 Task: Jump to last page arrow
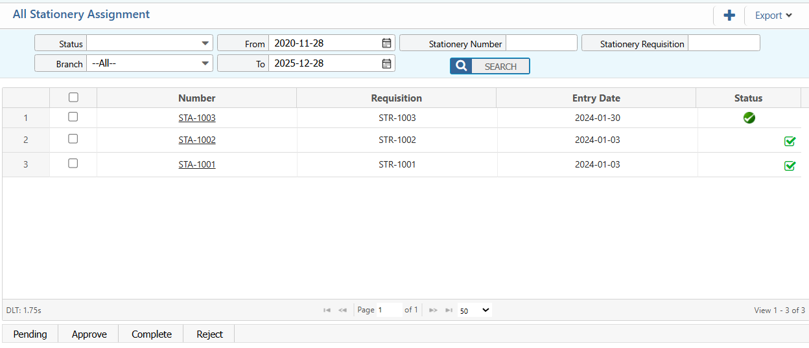(x=449, y=310)
